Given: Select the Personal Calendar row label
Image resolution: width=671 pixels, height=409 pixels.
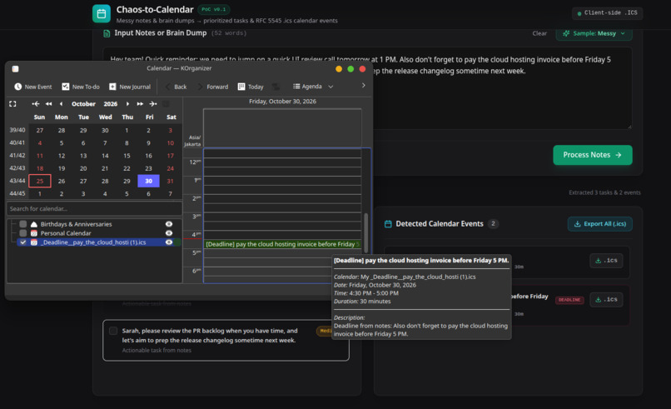Looking at the screenshot, I should pos(66,233).
